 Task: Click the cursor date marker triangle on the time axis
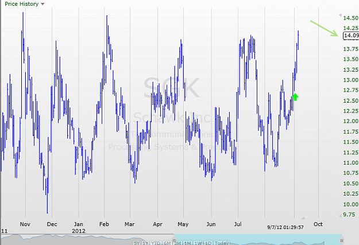[303, 218]
